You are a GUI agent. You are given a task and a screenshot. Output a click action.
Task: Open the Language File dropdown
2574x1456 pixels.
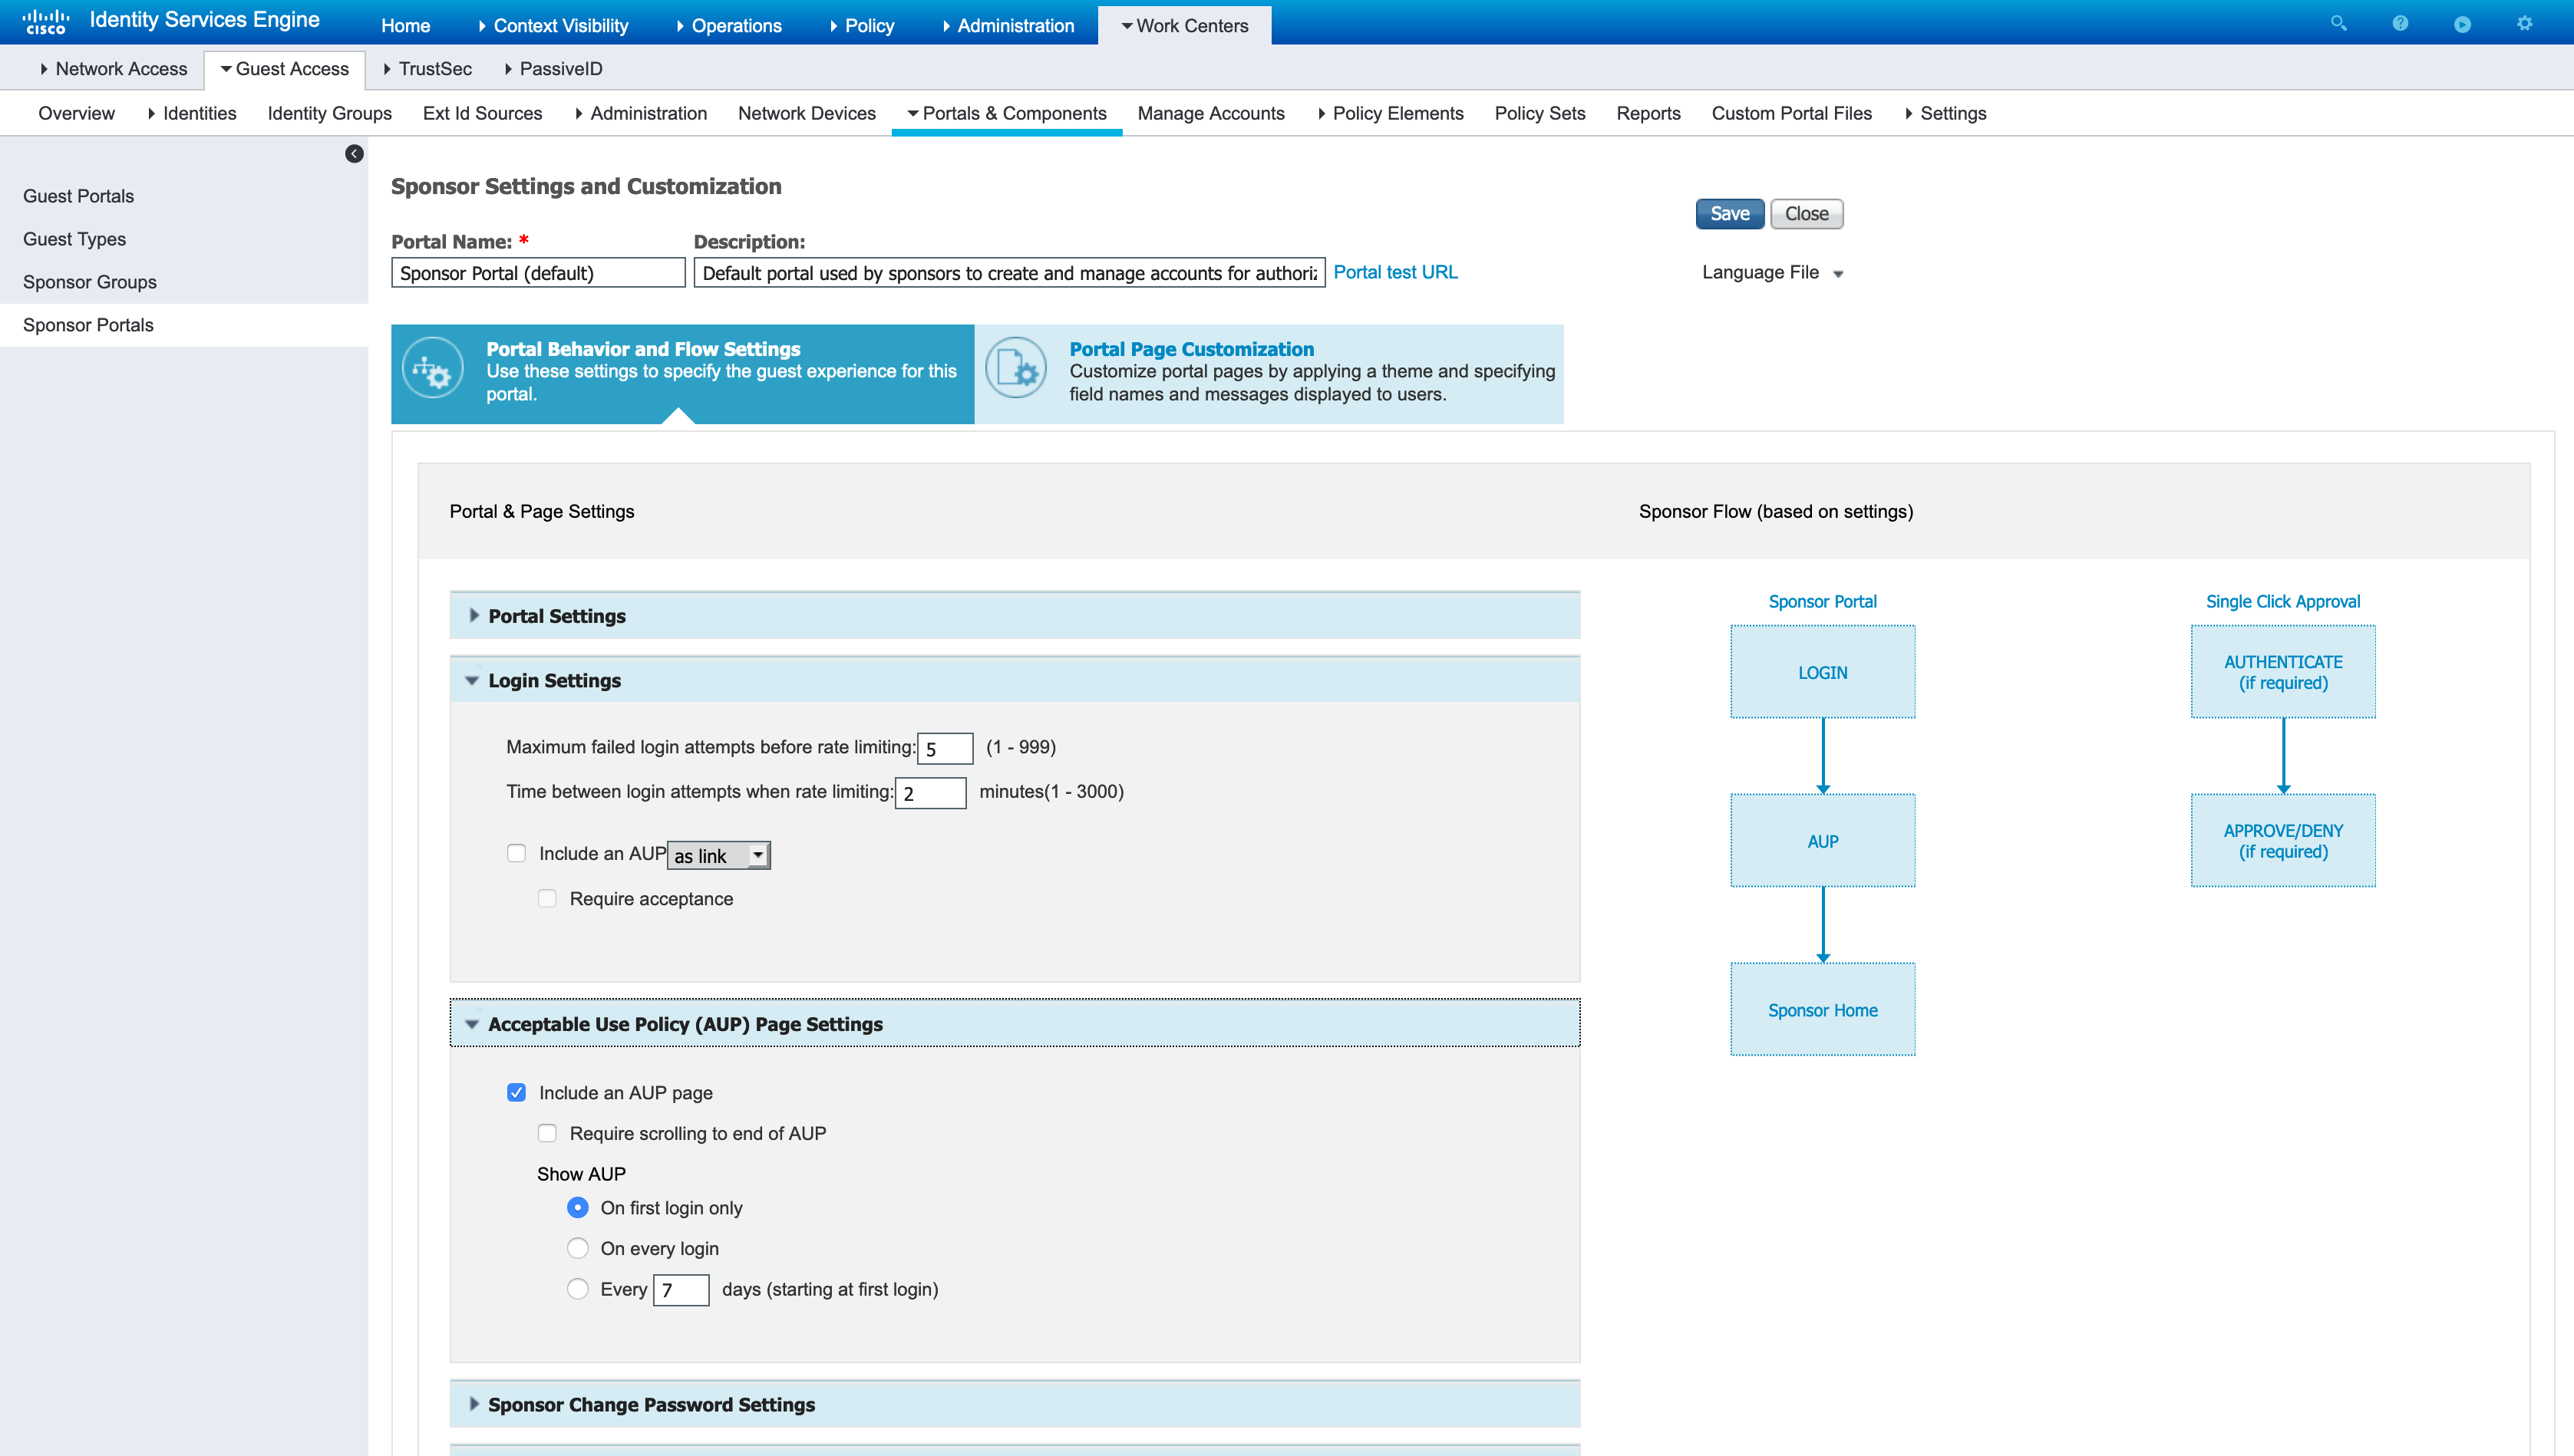1772,272
